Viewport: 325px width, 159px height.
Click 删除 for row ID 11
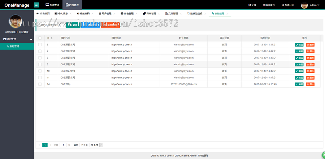310,78
